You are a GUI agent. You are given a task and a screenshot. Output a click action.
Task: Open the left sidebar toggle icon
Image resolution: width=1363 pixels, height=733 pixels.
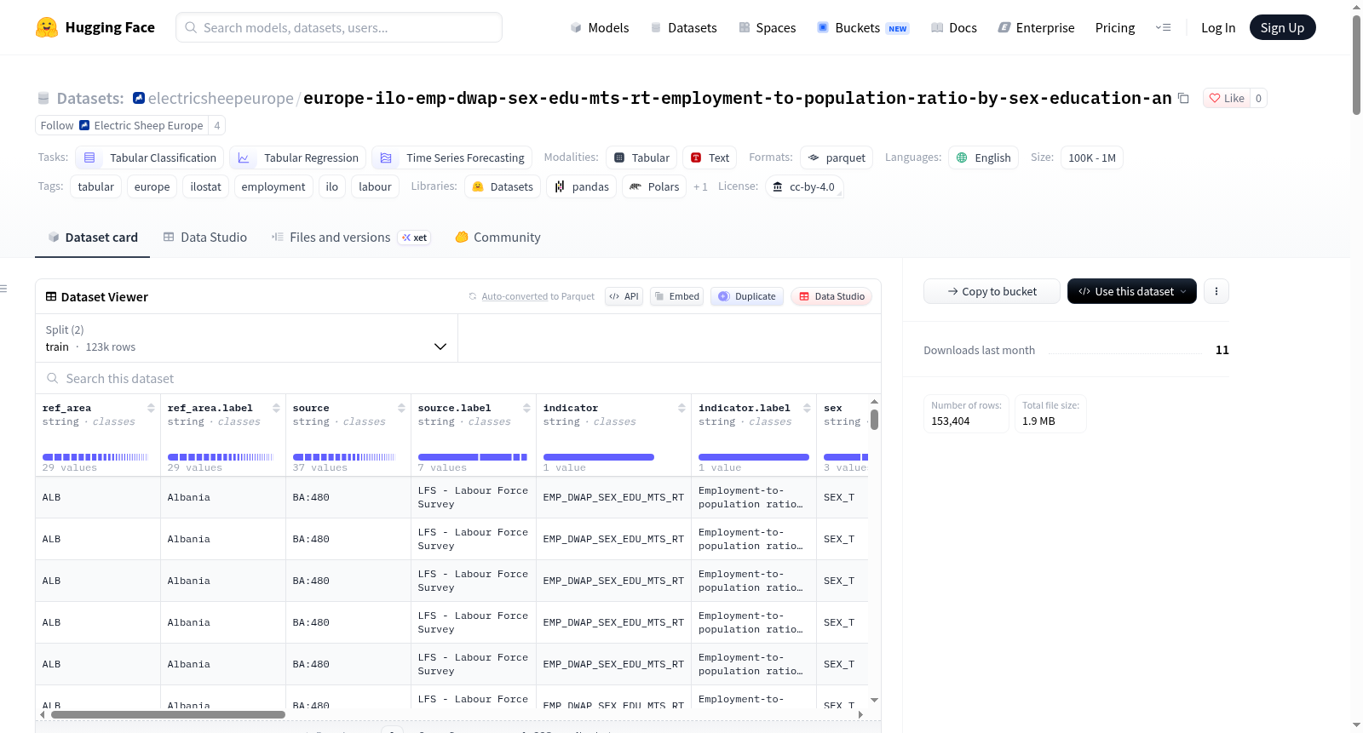pos(4,289)
